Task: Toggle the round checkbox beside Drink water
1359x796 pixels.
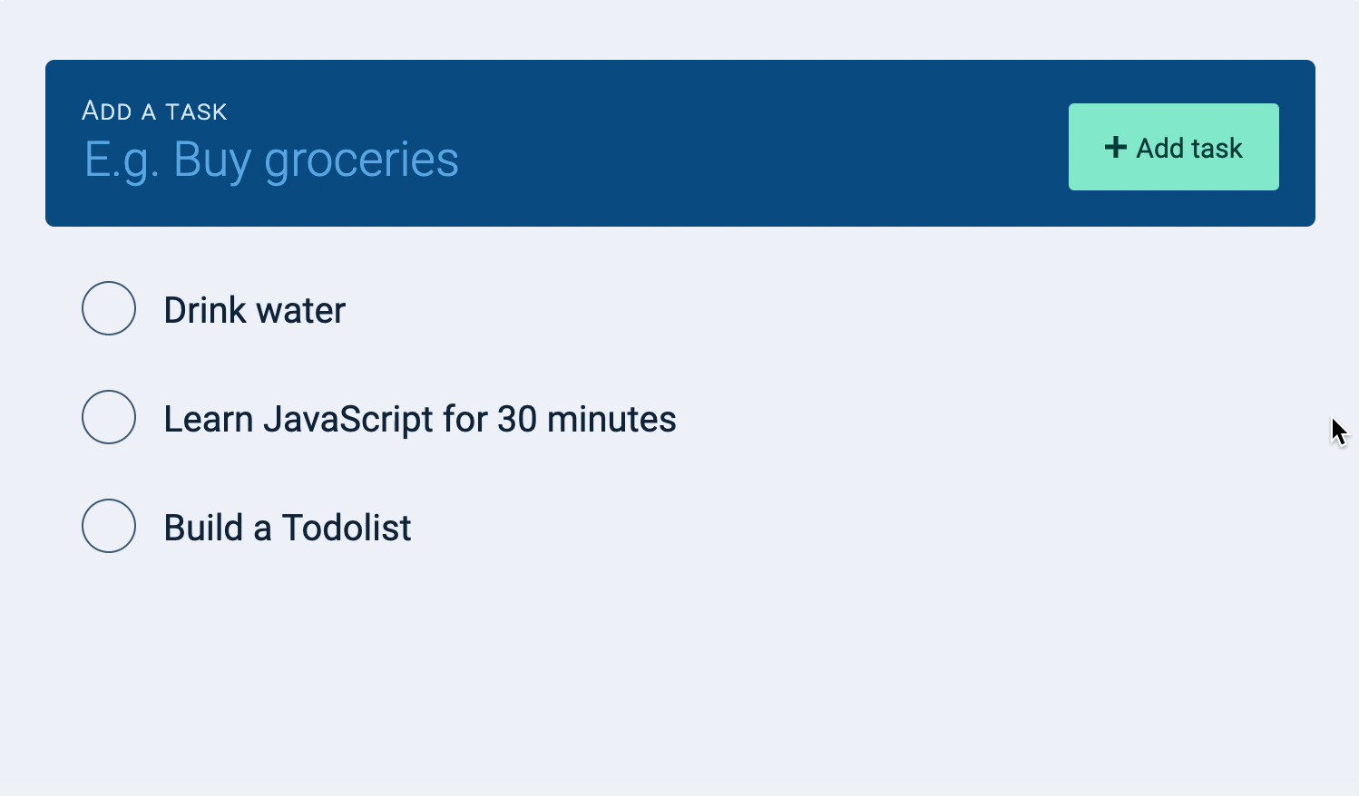Action: 109,308
